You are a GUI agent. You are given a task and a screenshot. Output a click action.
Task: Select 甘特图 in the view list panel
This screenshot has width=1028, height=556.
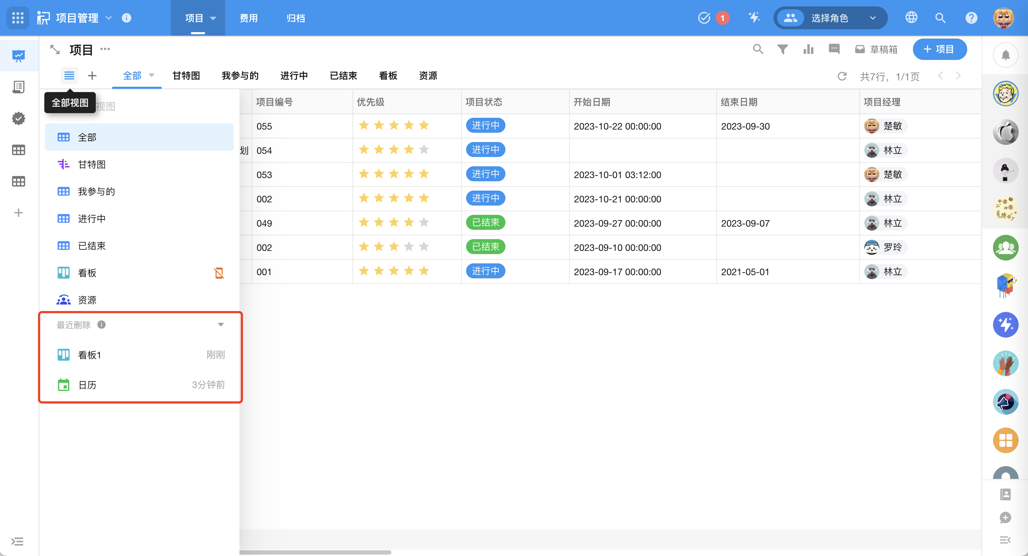[139, 164]
